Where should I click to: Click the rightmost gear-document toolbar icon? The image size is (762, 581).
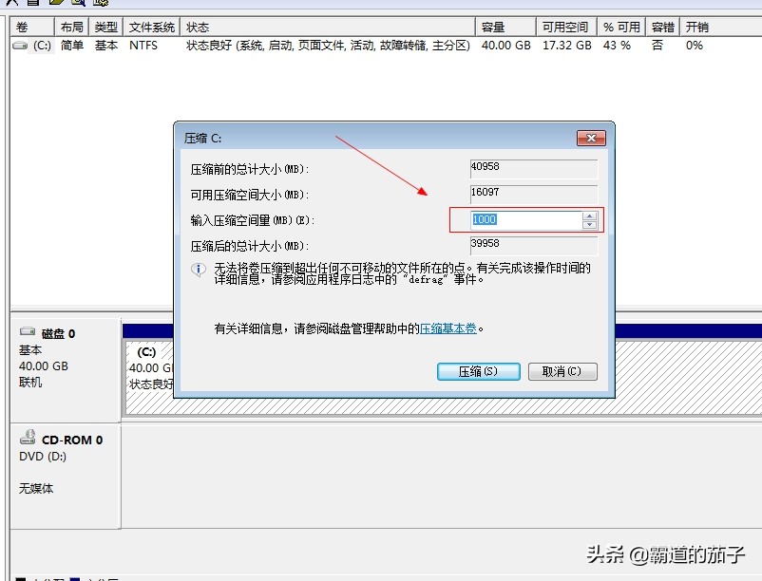pyautogui.click(x=100, y=6)
